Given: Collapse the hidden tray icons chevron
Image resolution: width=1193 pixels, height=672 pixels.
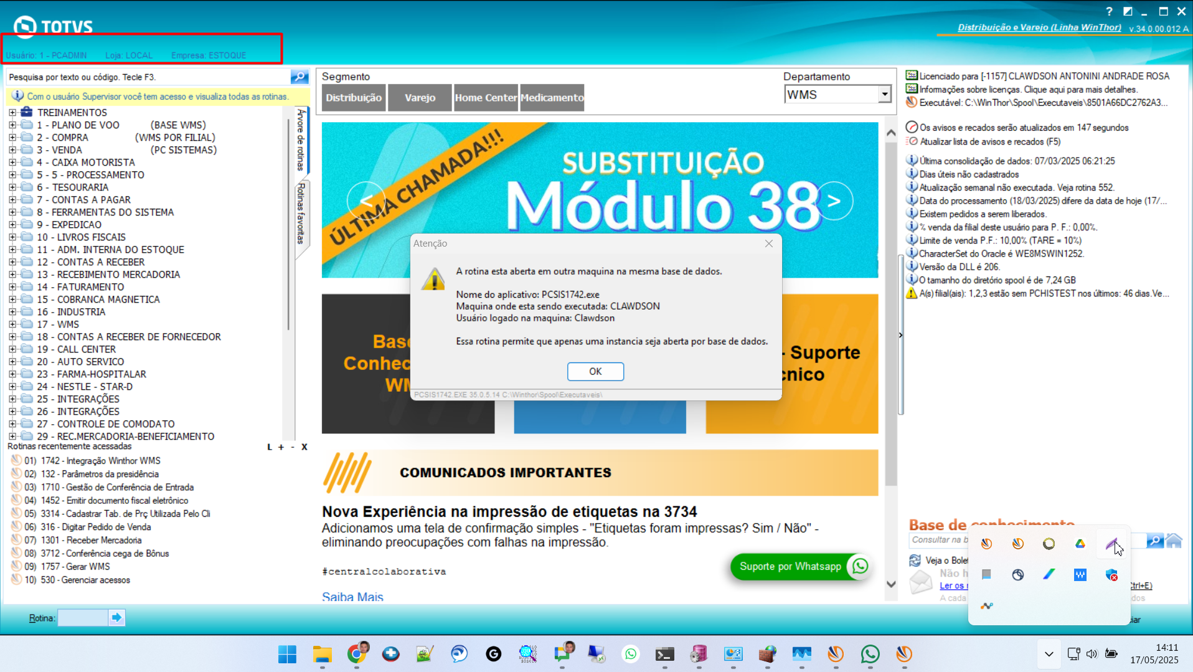Looking at the screenshot, I should pos(1049,654).
